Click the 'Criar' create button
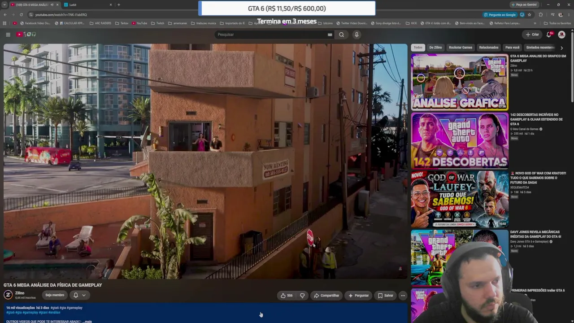 pyautogui.click(x=532, y=35)
